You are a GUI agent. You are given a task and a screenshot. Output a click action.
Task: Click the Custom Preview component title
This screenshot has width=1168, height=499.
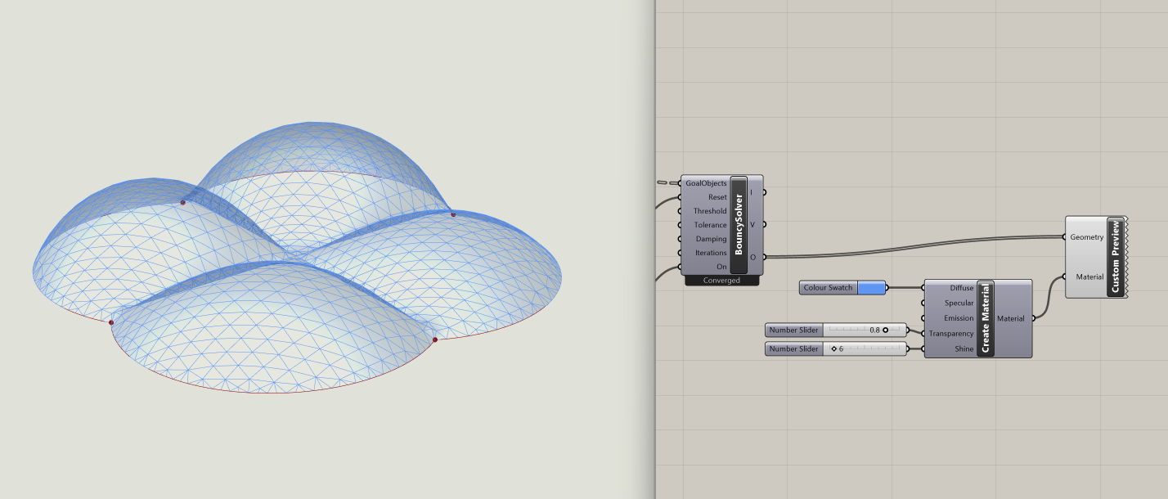[1116, 257]
